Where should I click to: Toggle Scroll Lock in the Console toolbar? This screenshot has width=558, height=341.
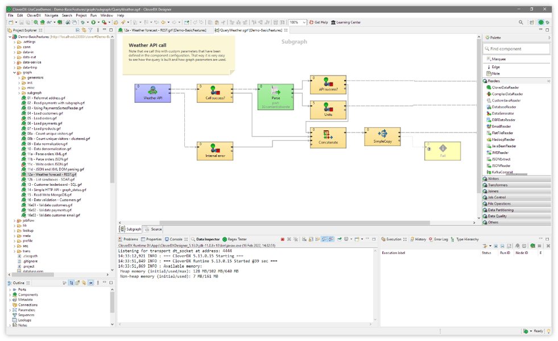311,239
